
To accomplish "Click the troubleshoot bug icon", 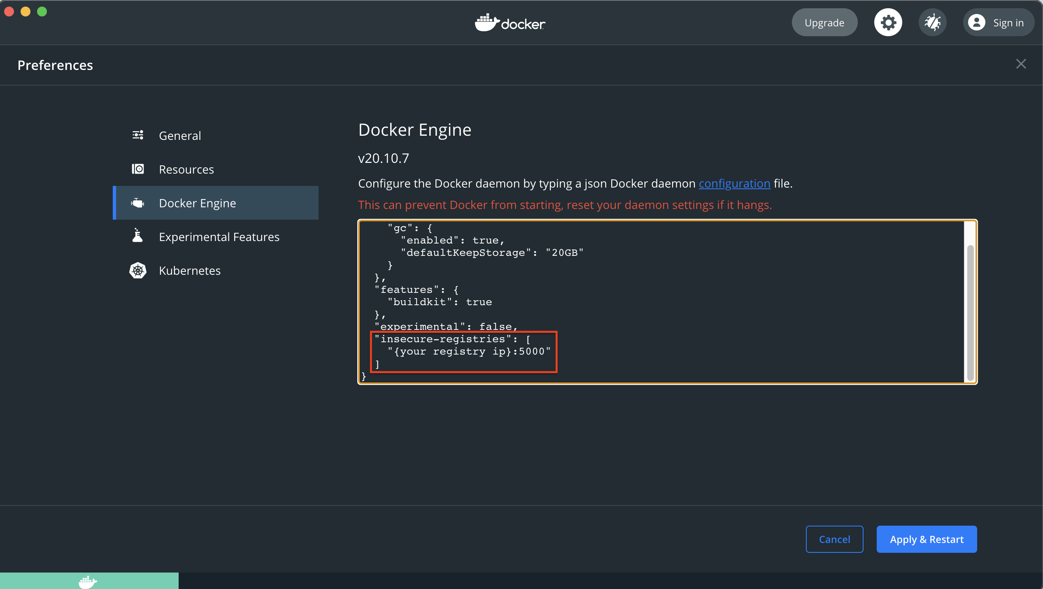I will (x=932, y=23).
